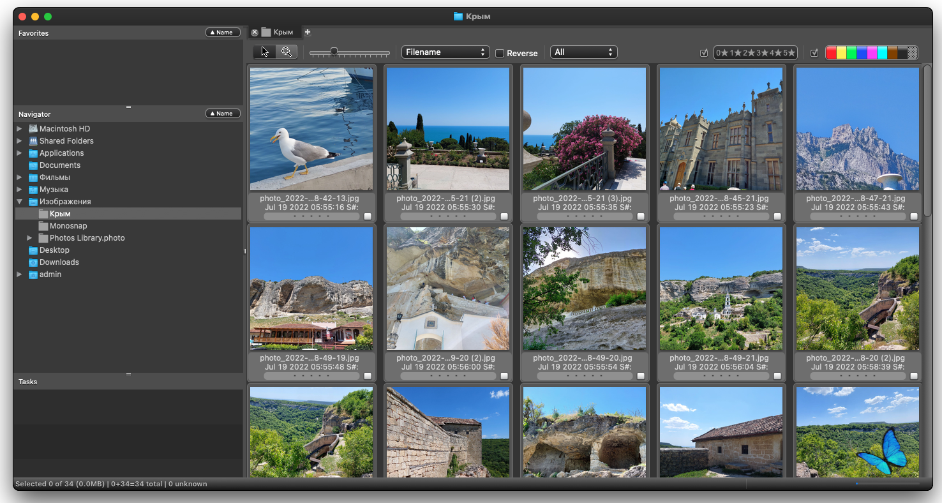Select Monosnap in the Navigator tree
The height and width of the screenshot is (503, 942).
pos(128,226)
